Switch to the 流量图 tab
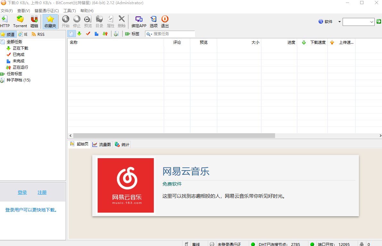Screen dimensions: 382x246 [x=102, y=144]
